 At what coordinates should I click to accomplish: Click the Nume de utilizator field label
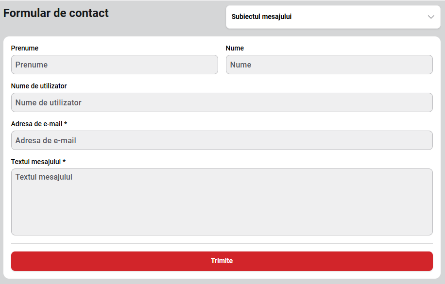pos(39,86)
